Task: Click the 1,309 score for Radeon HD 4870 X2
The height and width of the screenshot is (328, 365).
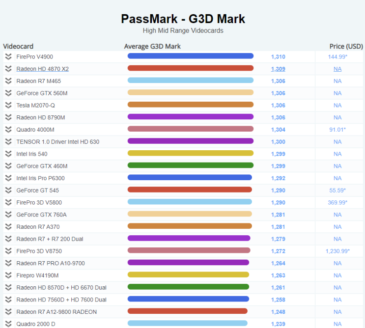Action: 278,69
